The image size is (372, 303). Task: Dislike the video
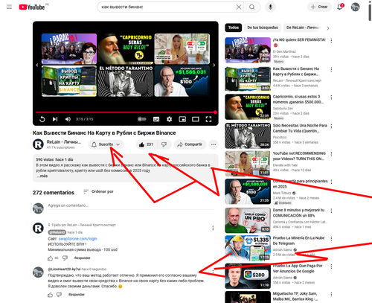pos(164,144)
